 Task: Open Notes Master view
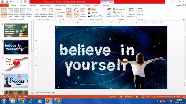coord(51,13)
